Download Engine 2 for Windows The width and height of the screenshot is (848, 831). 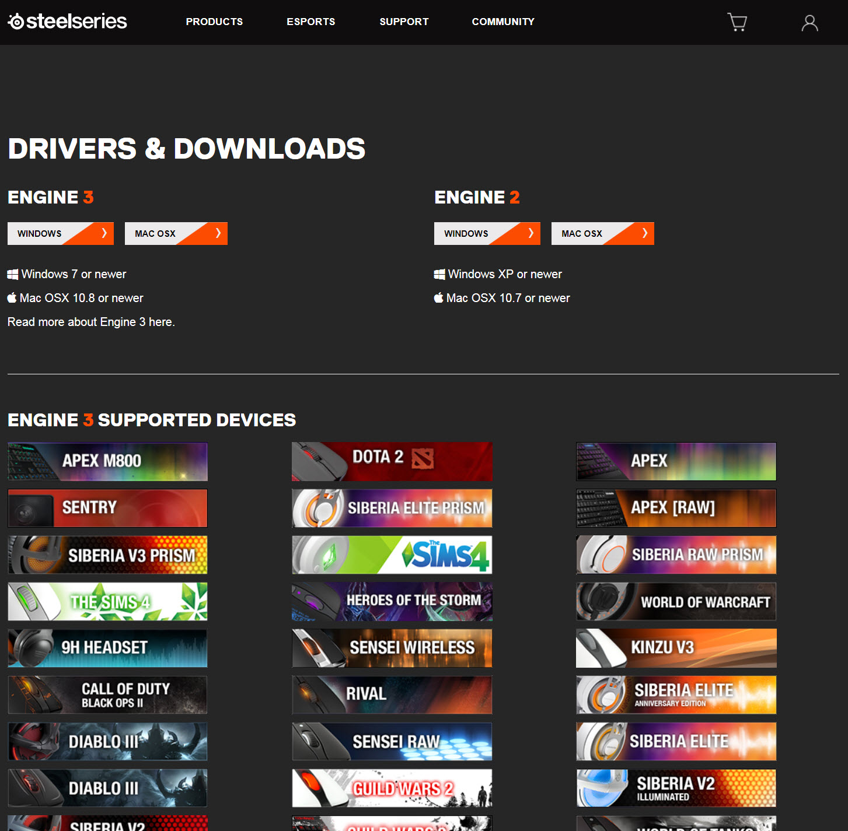pos(487,233)
